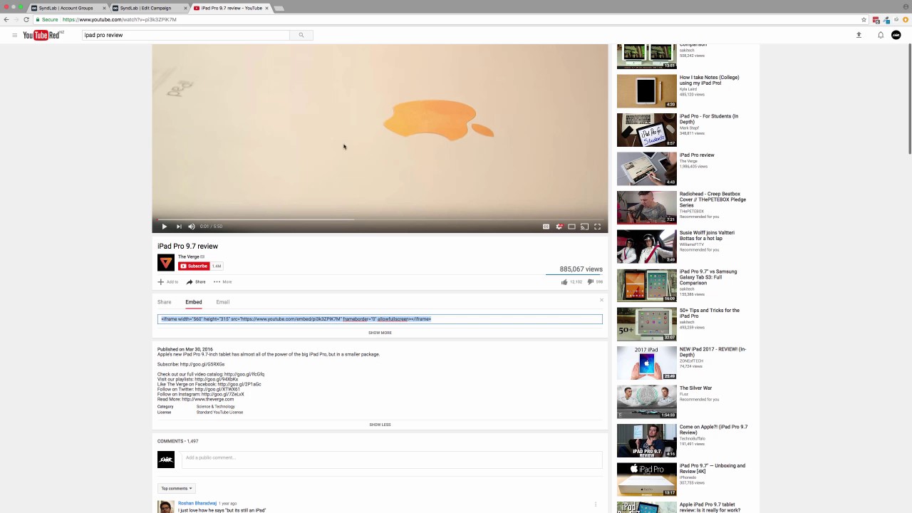
Task: Open Roshan Bharadwaj's profile link
Action: click(x=197, y=504)
